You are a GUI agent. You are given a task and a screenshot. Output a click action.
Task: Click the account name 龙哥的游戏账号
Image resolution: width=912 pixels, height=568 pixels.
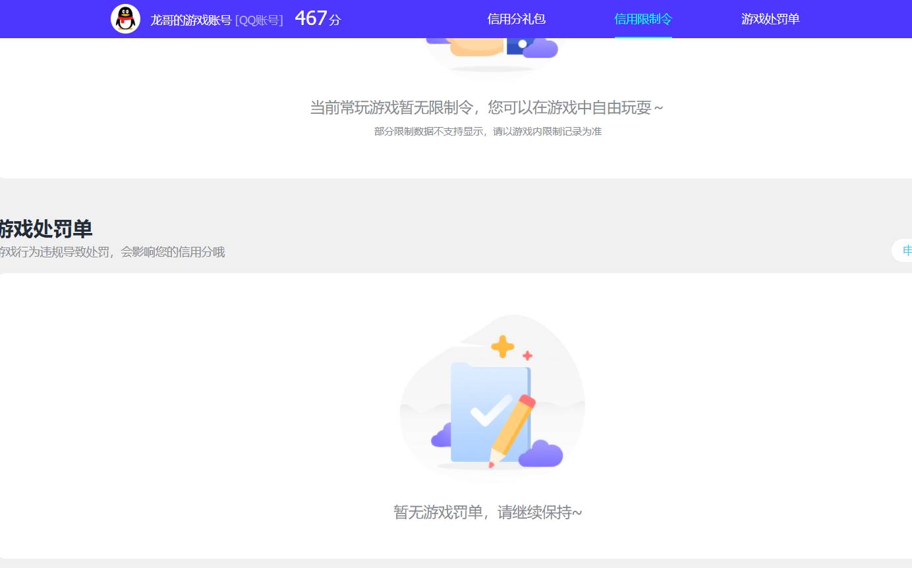pyautogui.click(x=193, y=19)
